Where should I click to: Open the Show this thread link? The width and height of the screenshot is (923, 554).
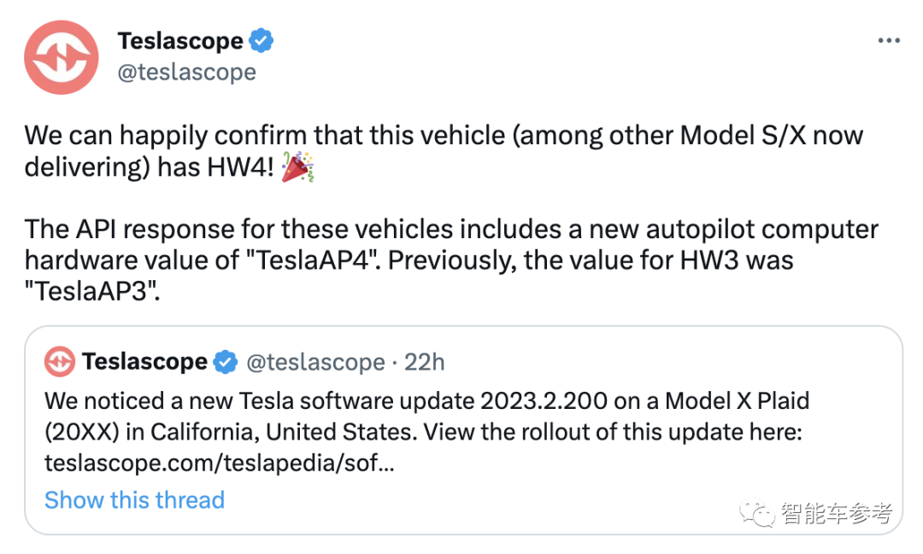(134, 499)
